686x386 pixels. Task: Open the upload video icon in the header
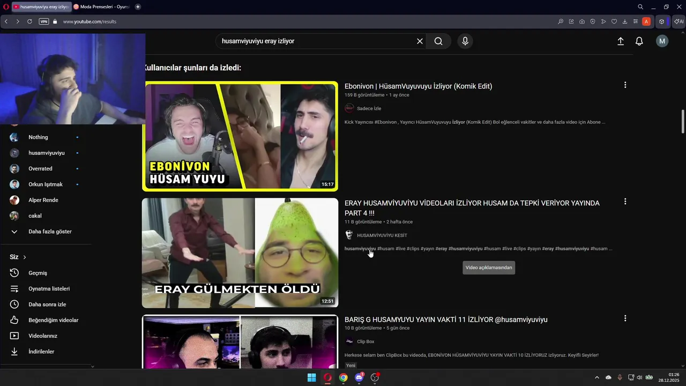pyautogui.click(x=621, y=41)
